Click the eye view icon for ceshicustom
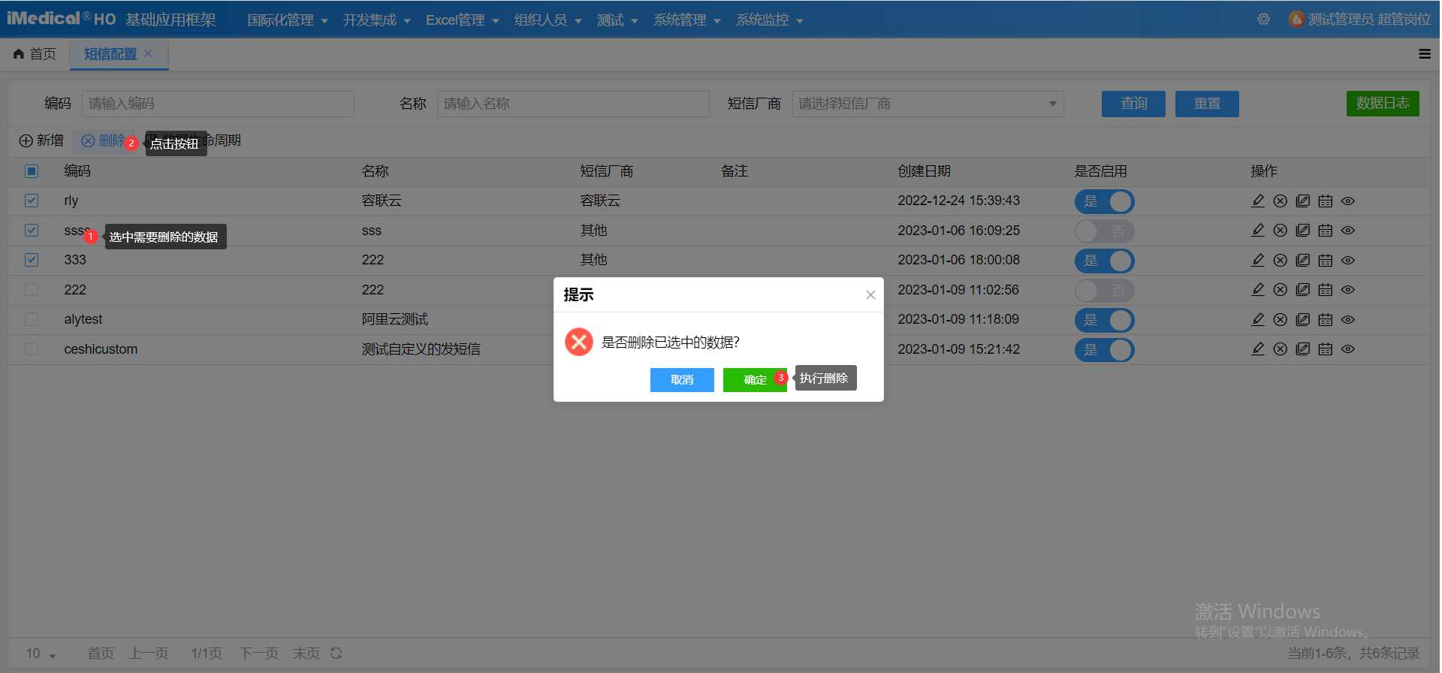The width and height of the screenshot is (1442, 673). [1348, 349]
